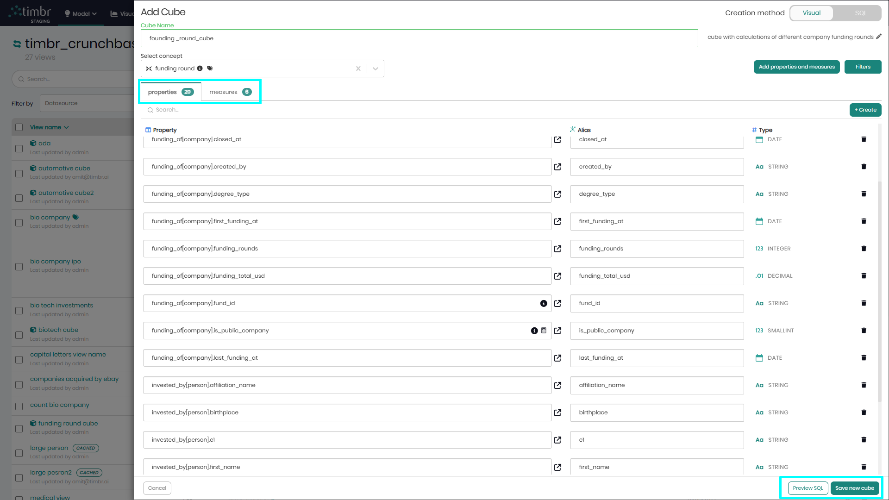Click calculator icon on is_public_company property

pos(544,331)
